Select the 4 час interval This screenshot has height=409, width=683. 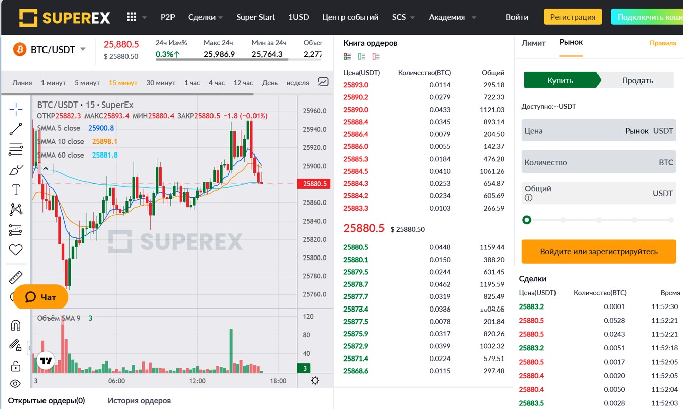point(217,83)
